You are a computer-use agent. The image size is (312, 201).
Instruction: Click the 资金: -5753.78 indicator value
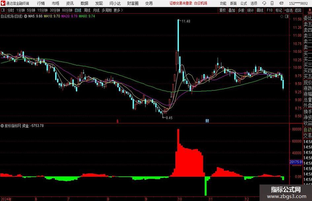tap(33, 126)
